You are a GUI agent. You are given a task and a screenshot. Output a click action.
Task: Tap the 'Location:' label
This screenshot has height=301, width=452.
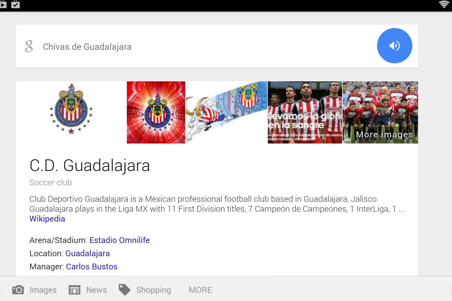(47, 253)
